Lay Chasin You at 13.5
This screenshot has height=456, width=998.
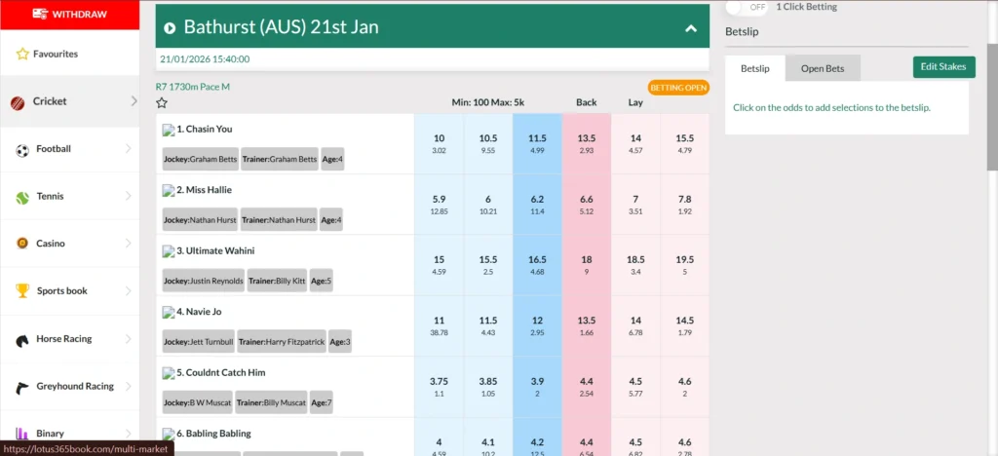[586, 144]
